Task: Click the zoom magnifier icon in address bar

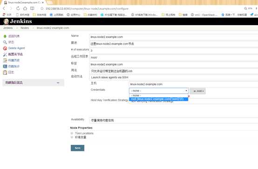Action: point(245,8)
